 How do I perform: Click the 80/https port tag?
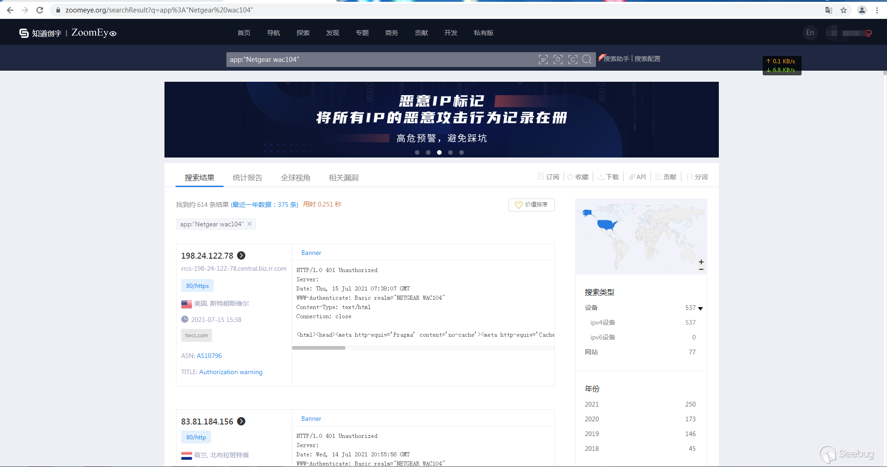[x=197, y=286]
